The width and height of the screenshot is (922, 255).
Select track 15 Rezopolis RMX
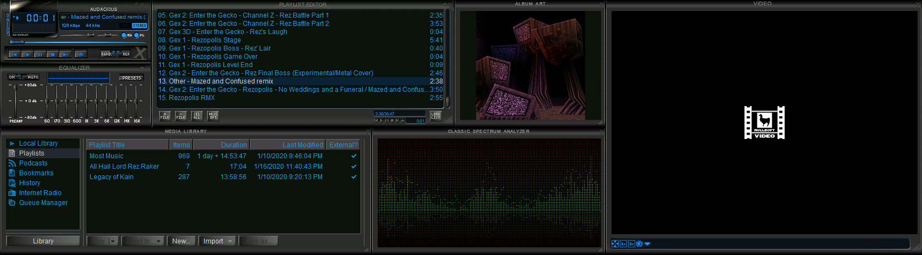click(x=300, y=98)
